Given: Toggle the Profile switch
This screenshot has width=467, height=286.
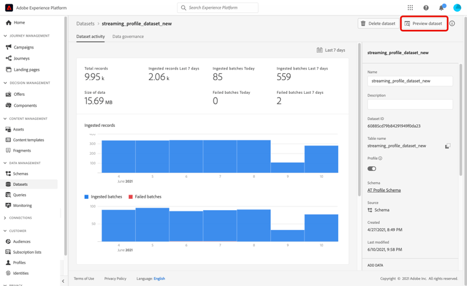Looking at the screenshot, I should 372,168.
